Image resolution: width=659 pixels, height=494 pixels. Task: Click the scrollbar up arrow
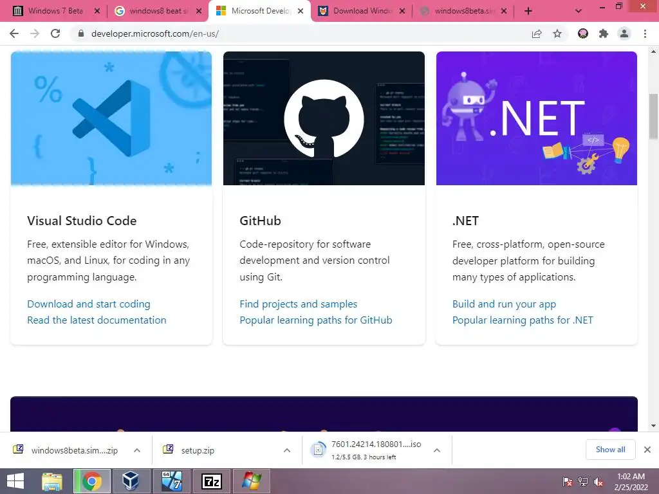pos(654,51)
